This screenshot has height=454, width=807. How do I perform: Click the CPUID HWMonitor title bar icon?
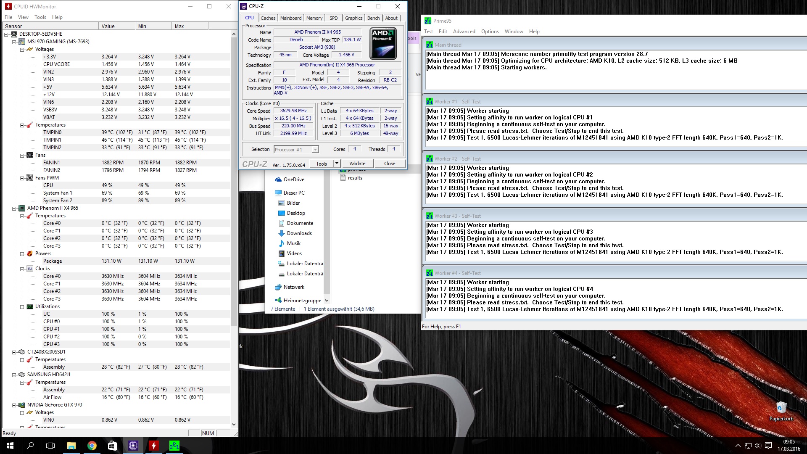click(x=8, y=6)
